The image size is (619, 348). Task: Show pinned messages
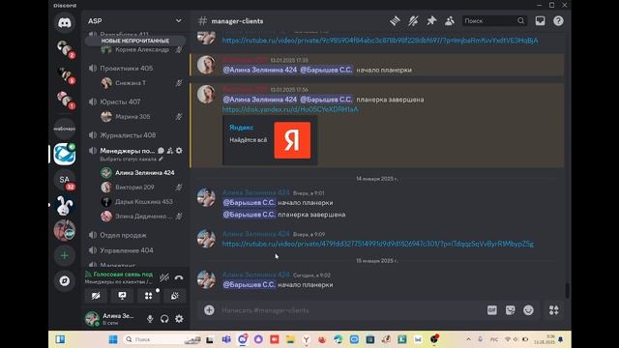(x=431, y=21)
